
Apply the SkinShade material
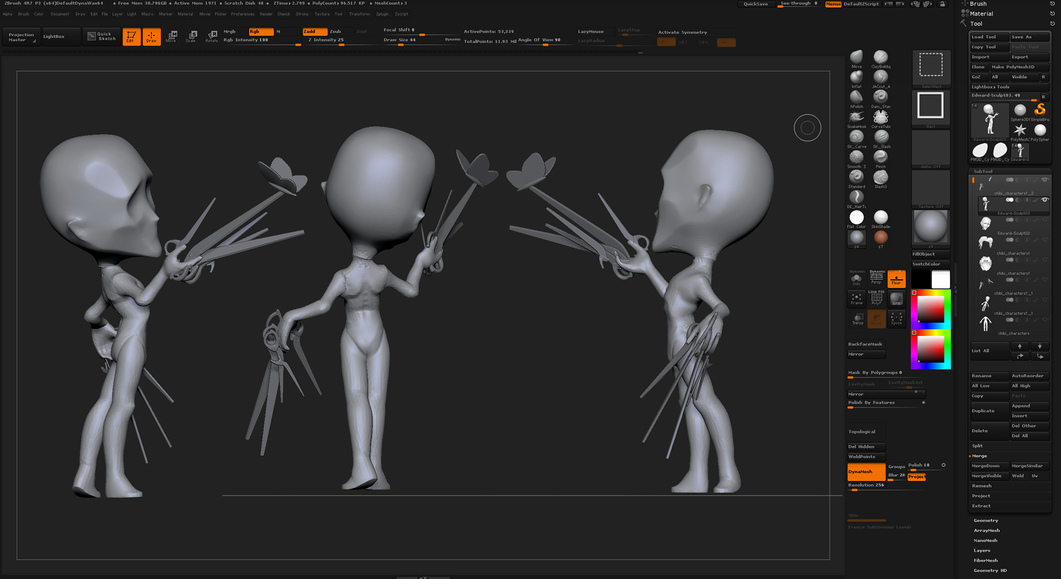coord(881,218)
